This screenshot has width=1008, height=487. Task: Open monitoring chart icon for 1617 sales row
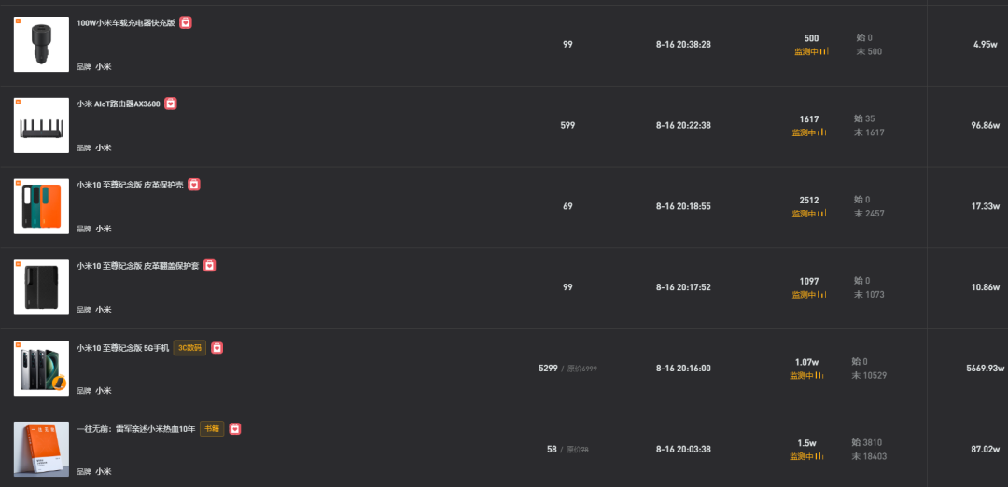[822, 132]
